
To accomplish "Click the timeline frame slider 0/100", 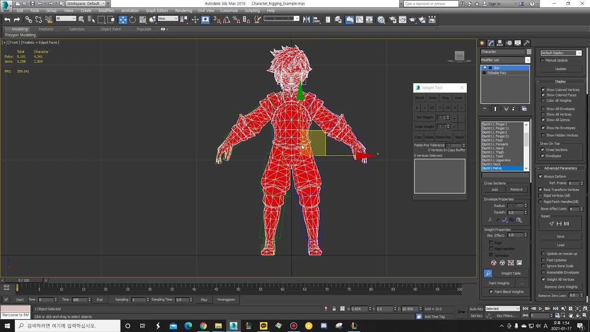I will point(24,280).
